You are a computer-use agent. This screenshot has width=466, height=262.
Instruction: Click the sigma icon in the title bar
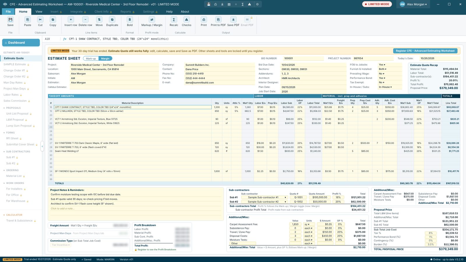243,4
